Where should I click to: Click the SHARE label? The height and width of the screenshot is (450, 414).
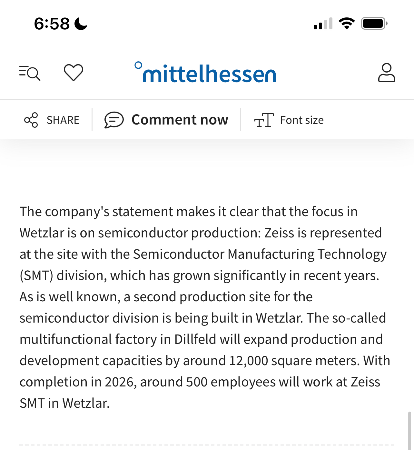pyautogui.click(x=63, y=120)
